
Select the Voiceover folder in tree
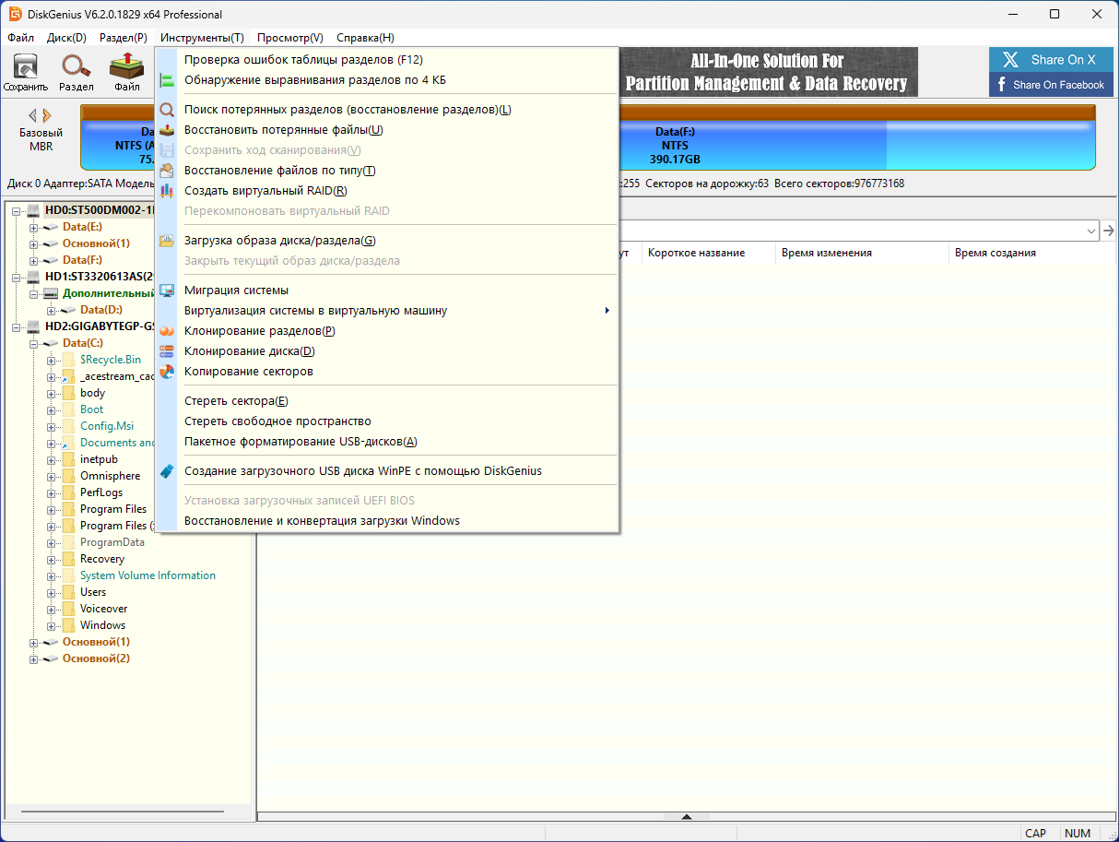point(104,609)
